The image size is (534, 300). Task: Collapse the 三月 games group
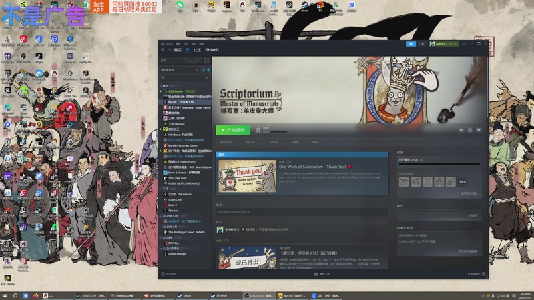coord(161,189)
